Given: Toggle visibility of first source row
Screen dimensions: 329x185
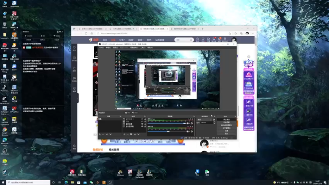Looking at the screenshot, I should [x=142, y=119].
